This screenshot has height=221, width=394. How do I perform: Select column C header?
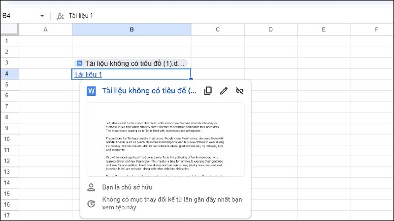point(218,29)
